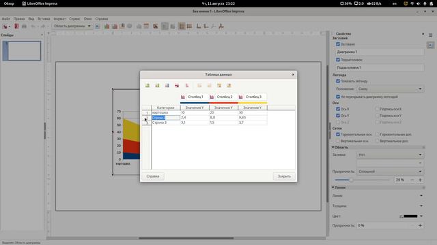Open Прозрачность dropdown showing Сплошной

coord(390,171)
